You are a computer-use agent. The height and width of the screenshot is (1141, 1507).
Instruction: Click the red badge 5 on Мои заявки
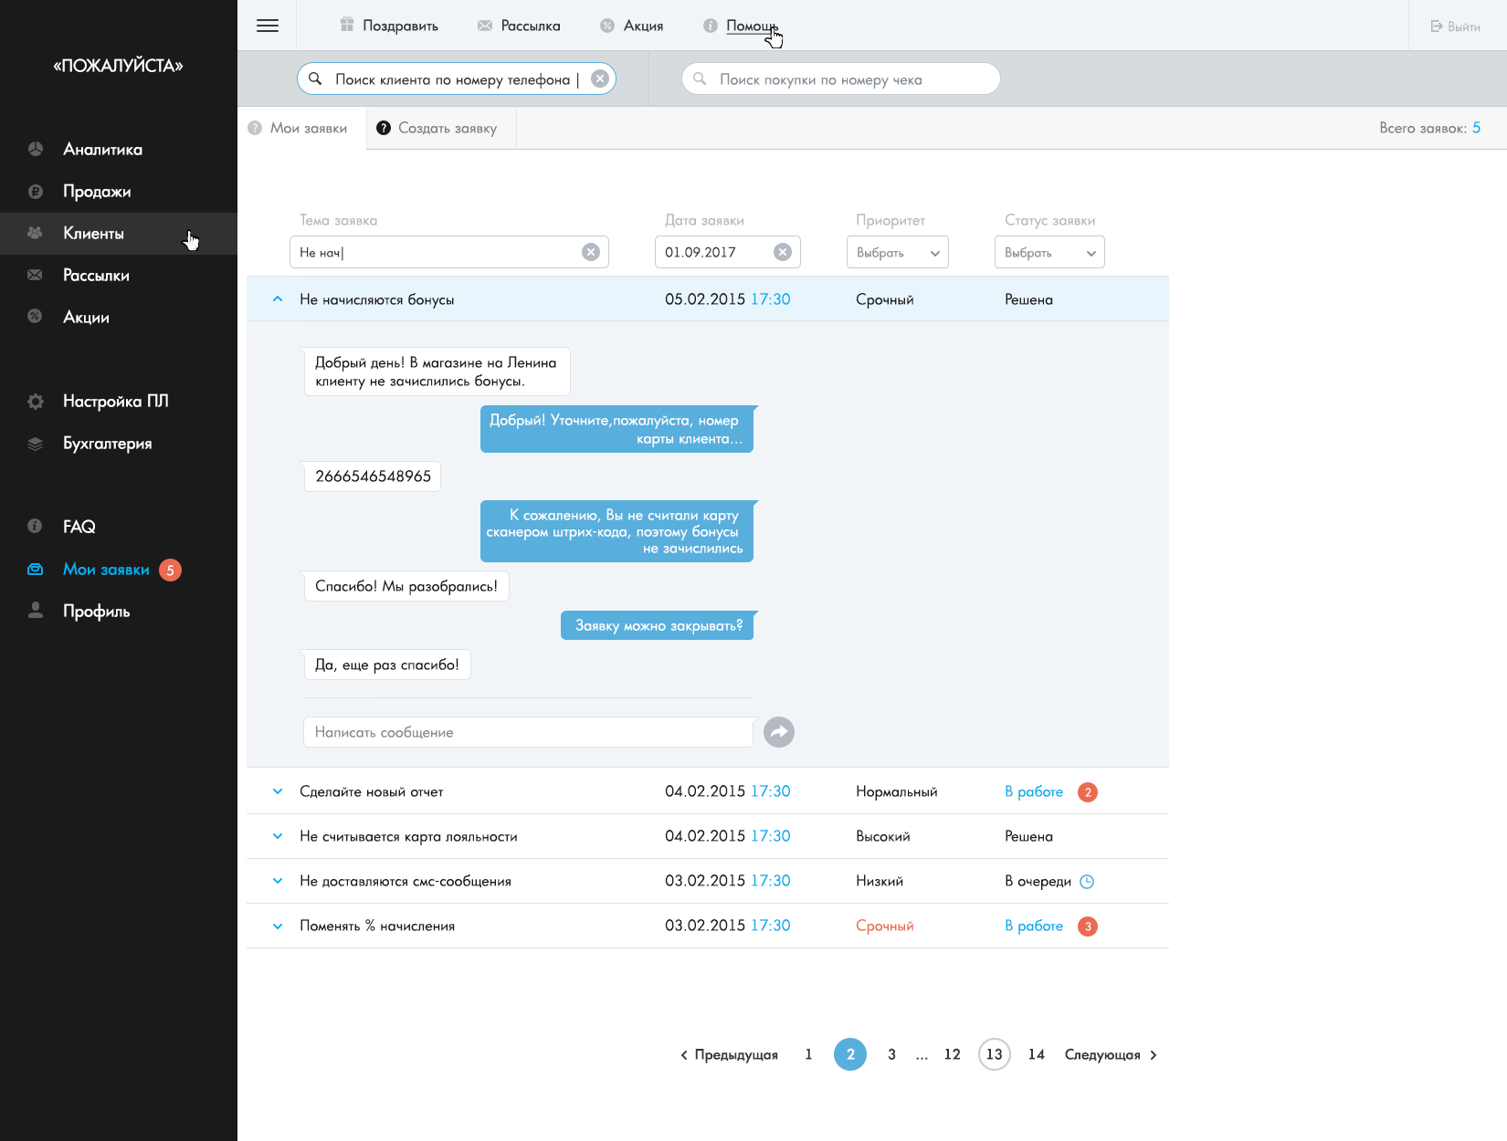click(170, 570)
